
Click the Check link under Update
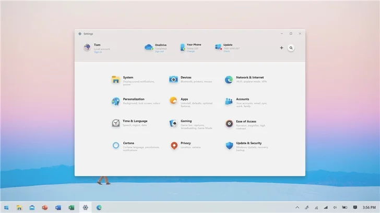click(227, 51)
